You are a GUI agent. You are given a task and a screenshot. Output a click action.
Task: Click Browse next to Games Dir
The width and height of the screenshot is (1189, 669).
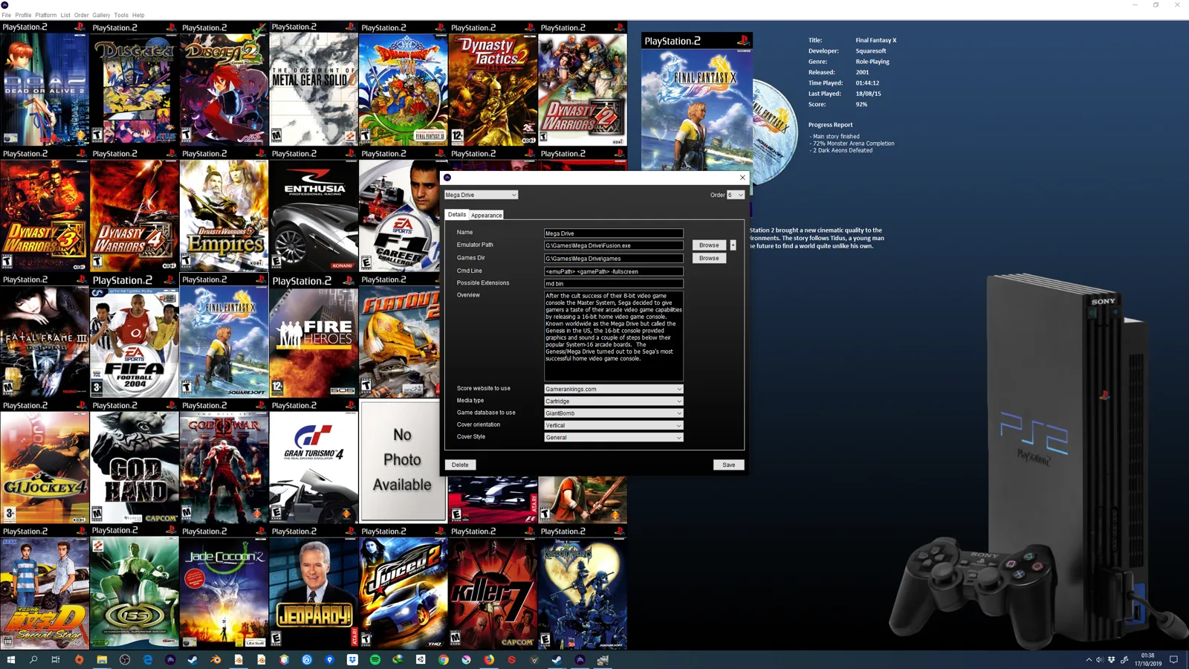click(709, 258)
